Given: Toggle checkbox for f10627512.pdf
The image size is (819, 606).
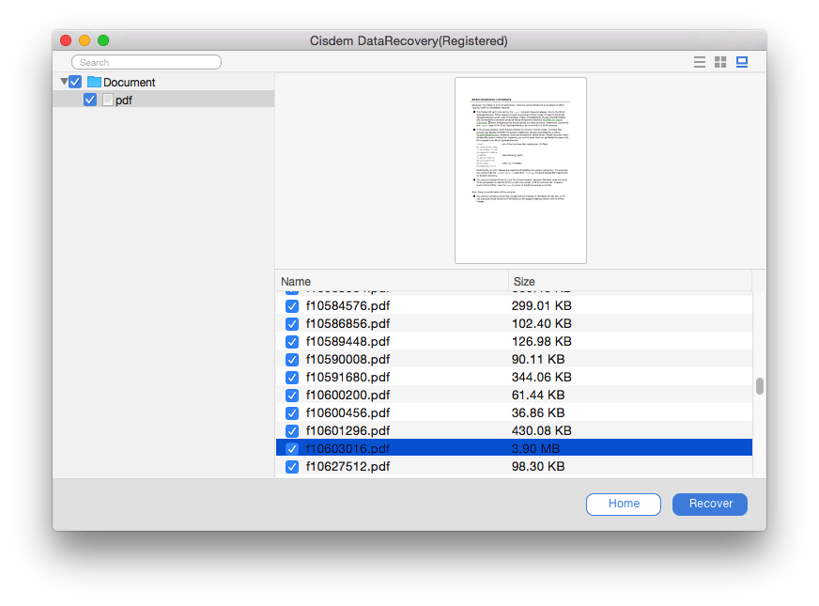Looking at the screenshot, I should tap(292, 467).
